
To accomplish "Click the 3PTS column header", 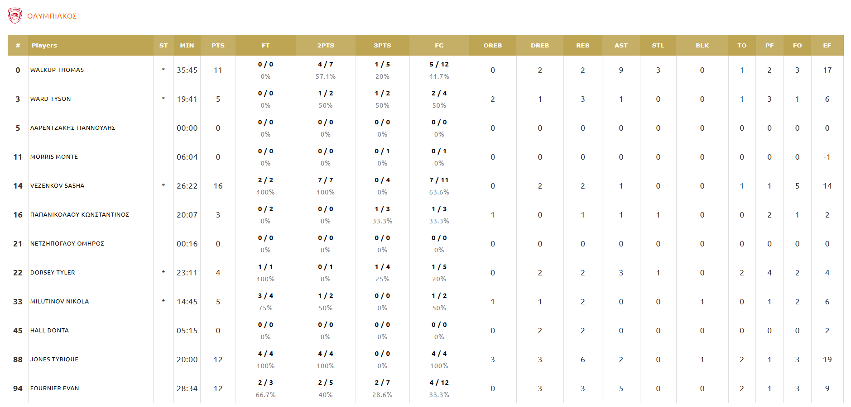I will click(x=382, y=46).
